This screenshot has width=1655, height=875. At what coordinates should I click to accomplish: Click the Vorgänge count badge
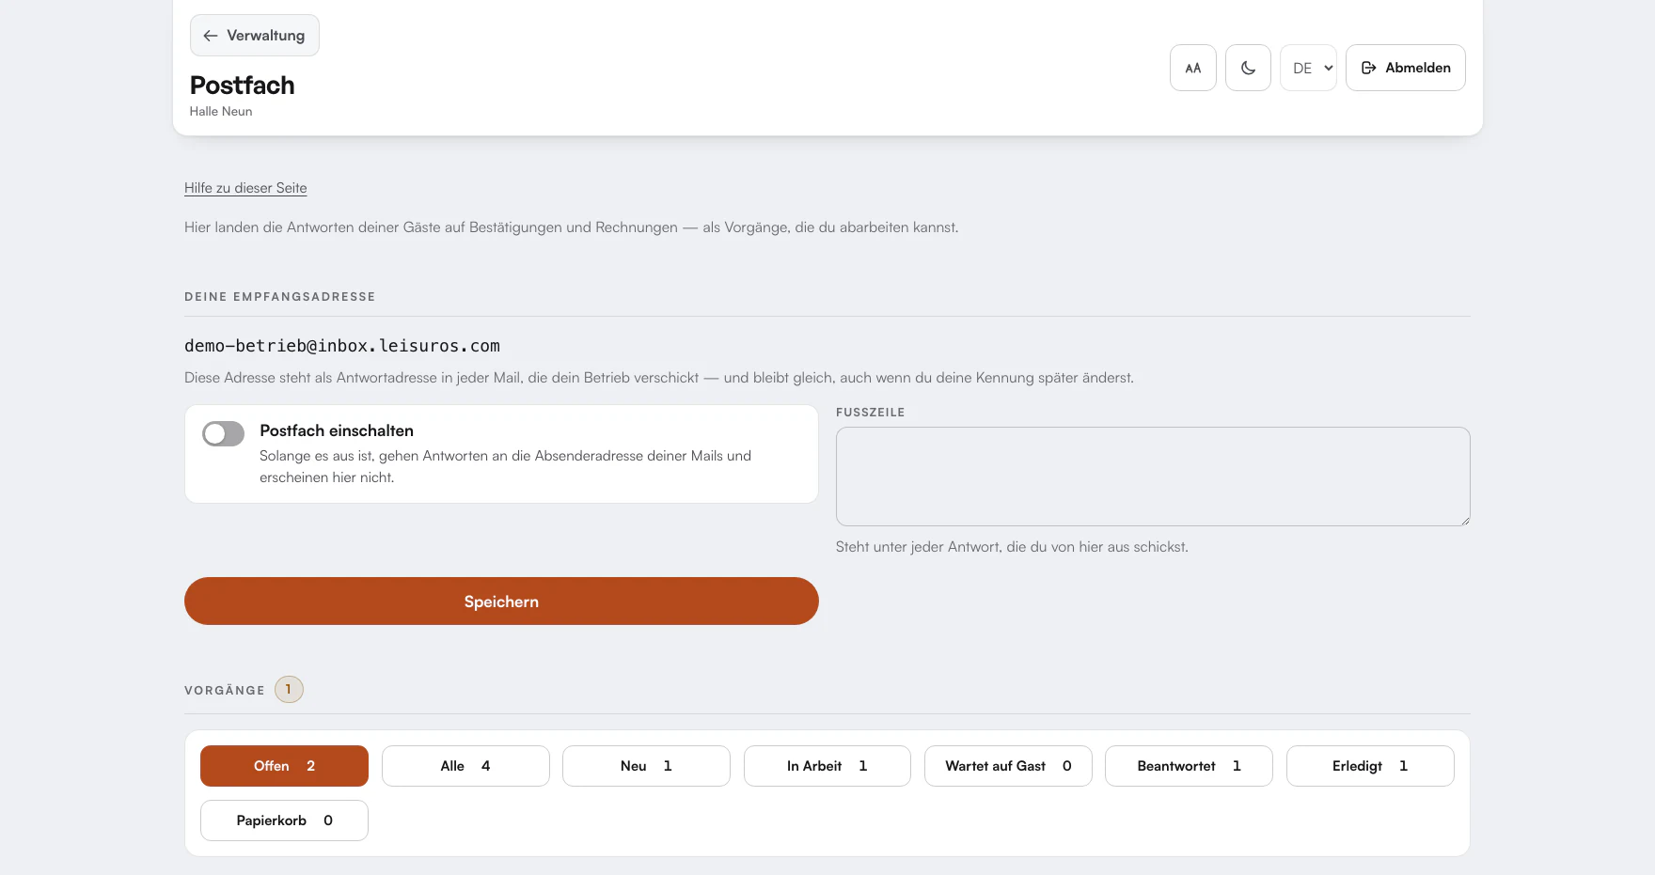pos(289,690)
